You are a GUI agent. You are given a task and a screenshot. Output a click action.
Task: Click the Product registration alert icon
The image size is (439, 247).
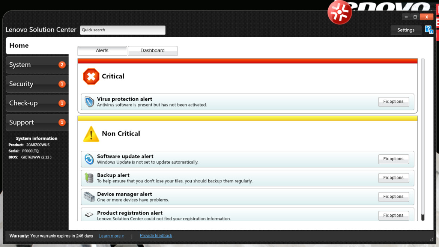click(89, 215)
